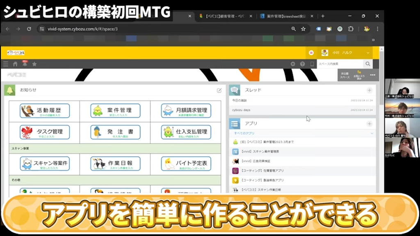Expand the space options via the ellipsis menu
The height and width of the screenshot is (236, 420).
tap(372, 75)
